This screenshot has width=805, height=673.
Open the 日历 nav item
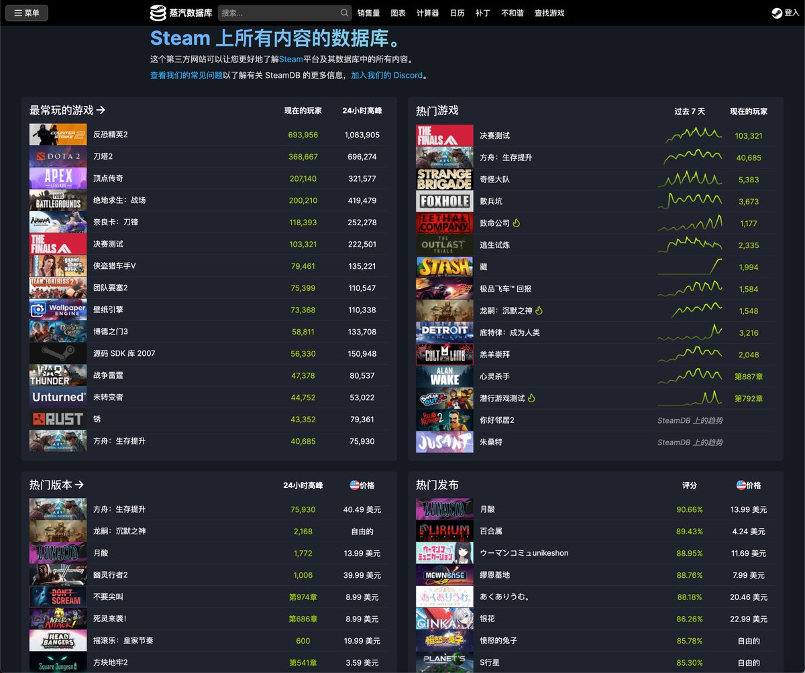[458, 13]
